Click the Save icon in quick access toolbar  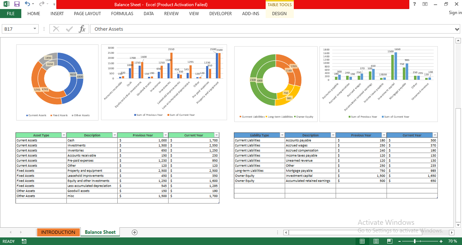point(17,4)
